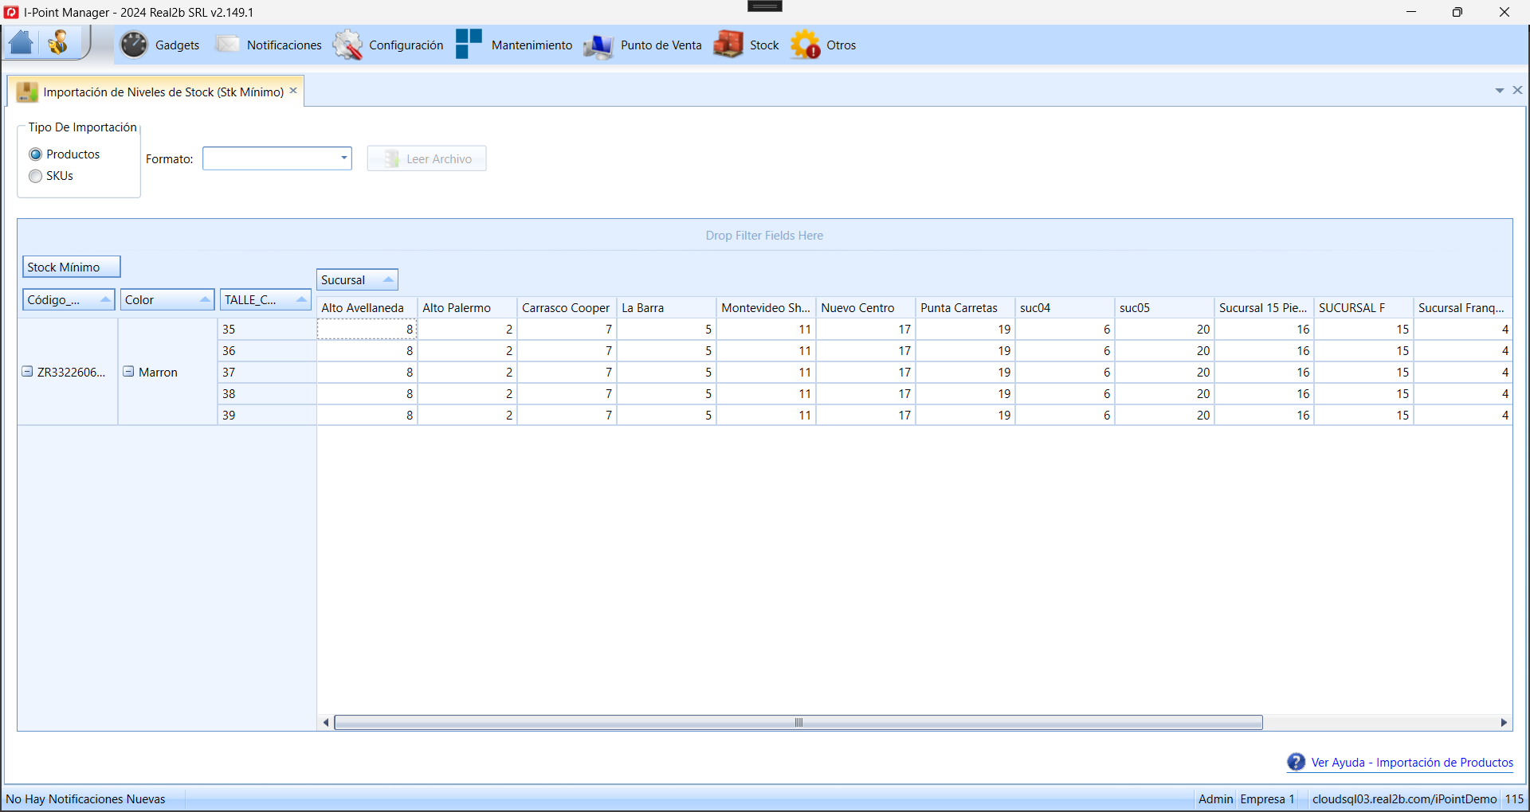Open the Notificaciones menu
Screen dimensions: 1530x812
(284, 45)
